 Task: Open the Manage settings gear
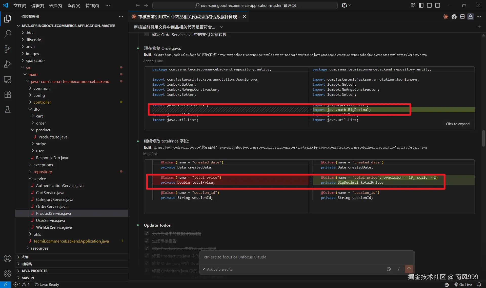click(8, 273)
